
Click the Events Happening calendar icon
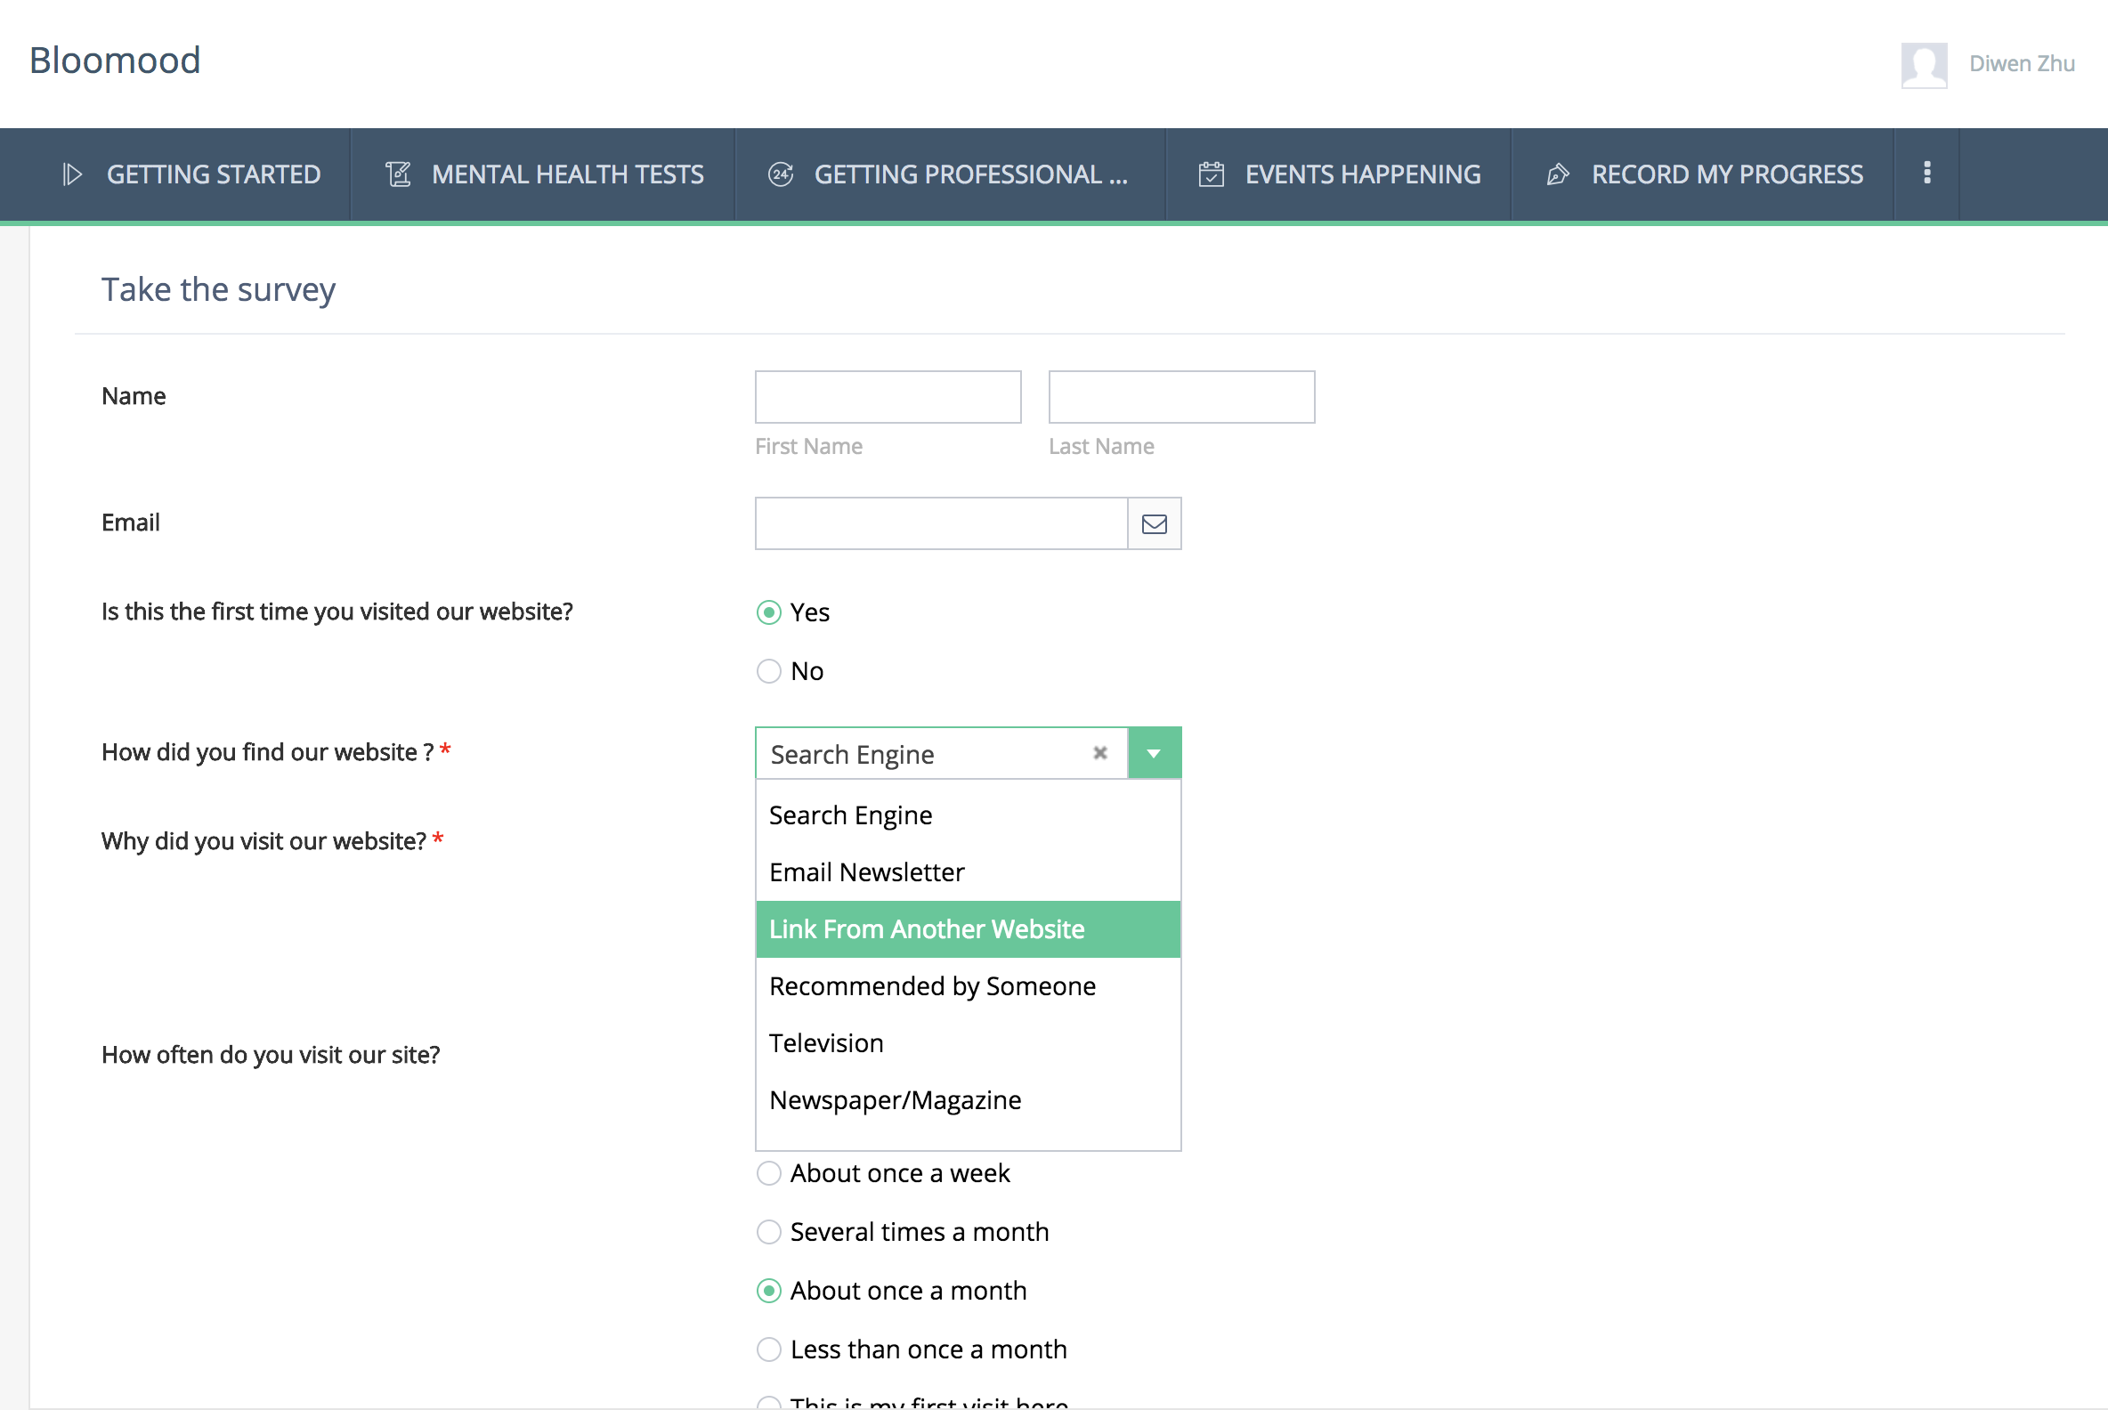pos(1211,174)
